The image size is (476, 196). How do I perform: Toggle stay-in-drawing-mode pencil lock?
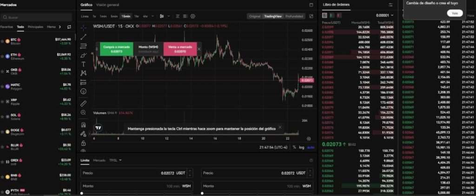click(84, 133)
